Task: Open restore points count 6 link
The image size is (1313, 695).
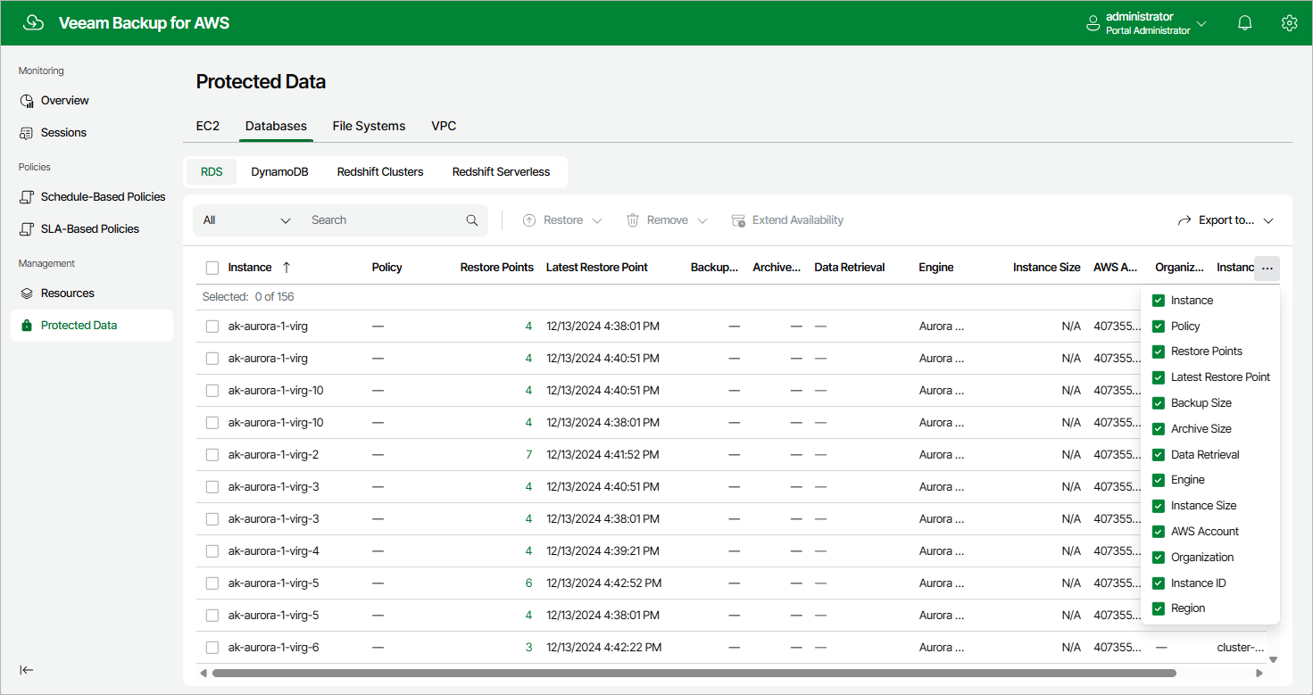Action: [x=528, y=583]
